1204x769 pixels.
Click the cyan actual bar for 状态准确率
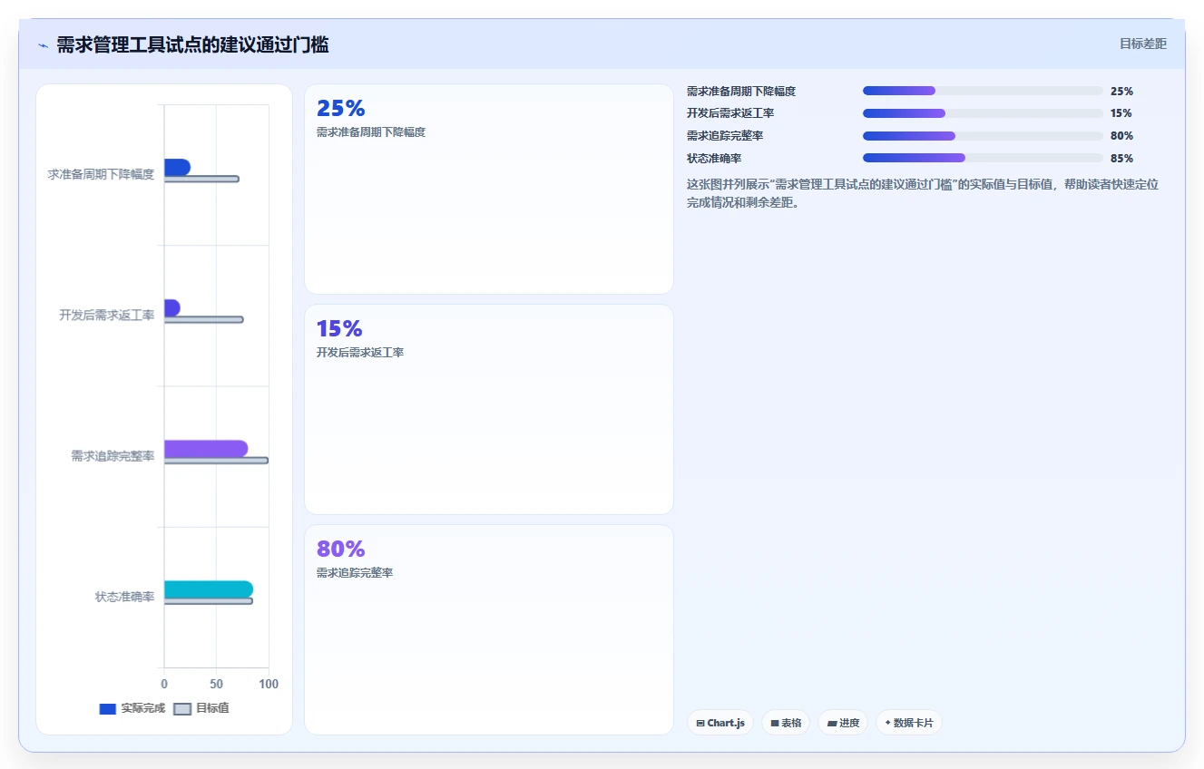(209, 589)
